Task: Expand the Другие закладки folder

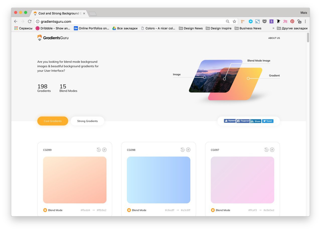Action: point(292,28)
